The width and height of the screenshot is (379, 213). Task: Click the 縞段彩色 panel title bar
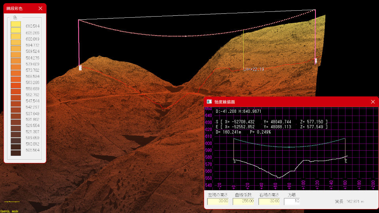tap(20, 8)
